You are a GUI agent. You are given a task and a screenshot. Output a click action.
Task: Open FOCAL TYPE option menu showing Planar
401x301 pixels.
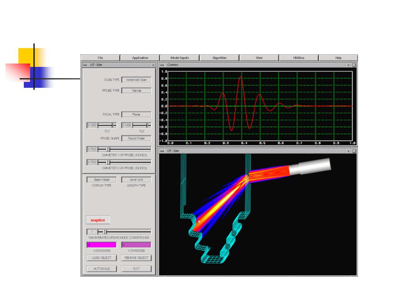coord(136,115)
